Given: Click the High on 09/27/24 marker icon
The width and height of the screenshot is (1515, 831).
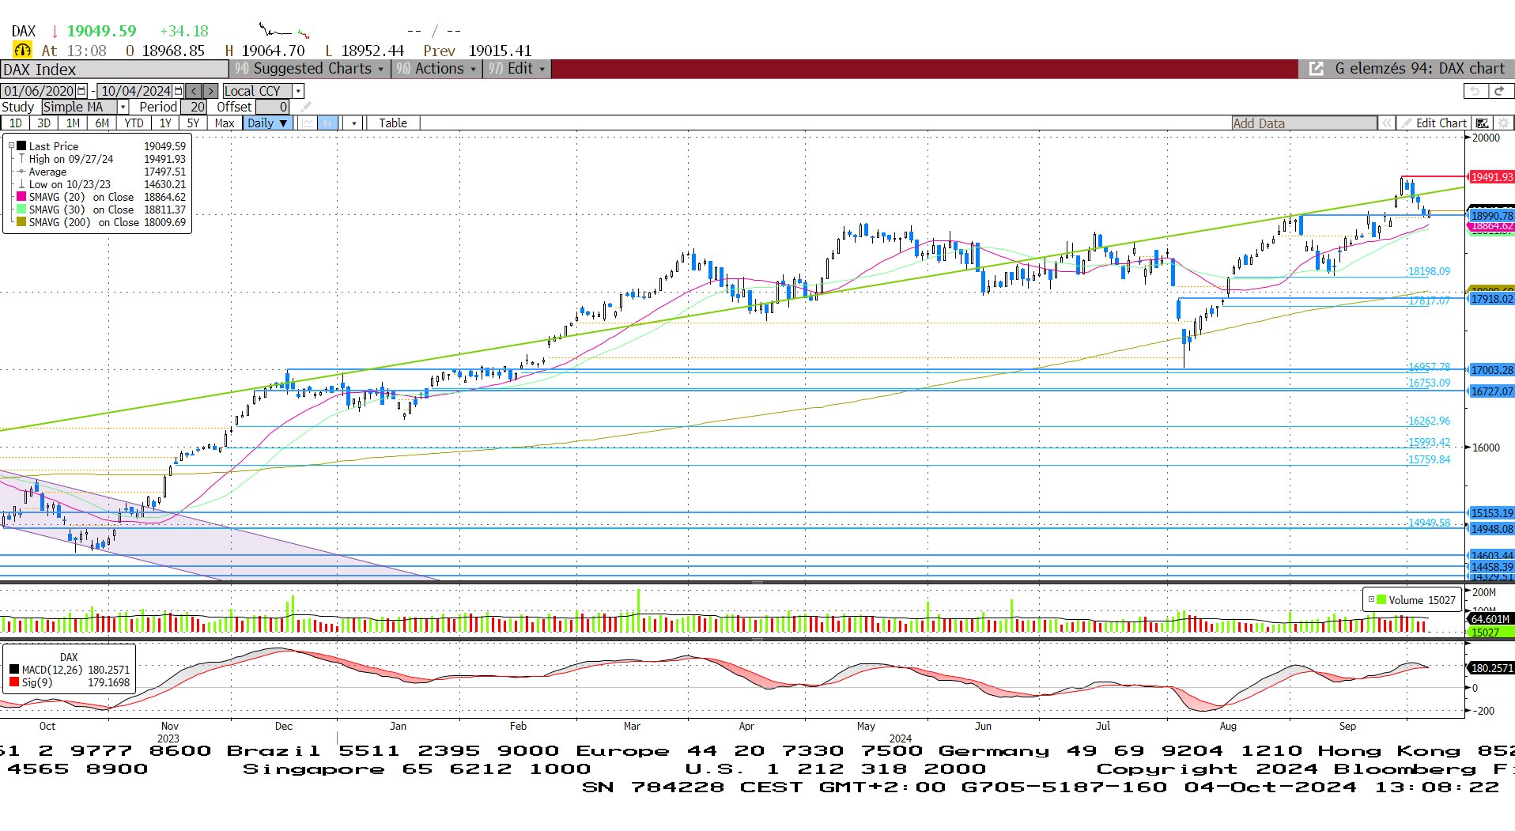Looking at the screenshot, I should (x=21, y=159).
